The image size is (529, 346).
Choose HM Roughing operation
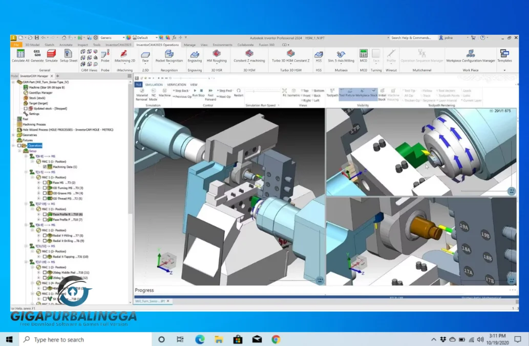tap(217, 56)
